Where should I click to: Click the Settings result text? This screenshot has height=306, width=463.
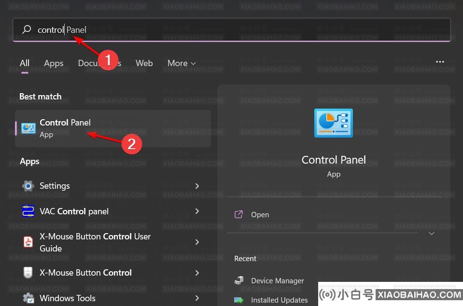point(55,186)
